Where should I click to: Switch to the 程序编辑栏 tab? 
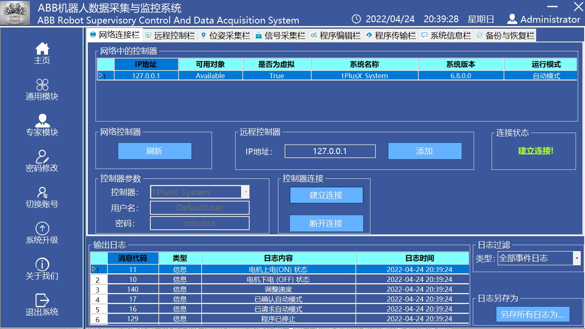(x=336, y=36)
